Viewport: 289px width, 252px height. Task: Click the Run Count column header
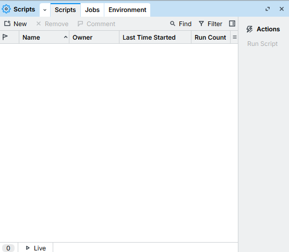coord(211,38)
